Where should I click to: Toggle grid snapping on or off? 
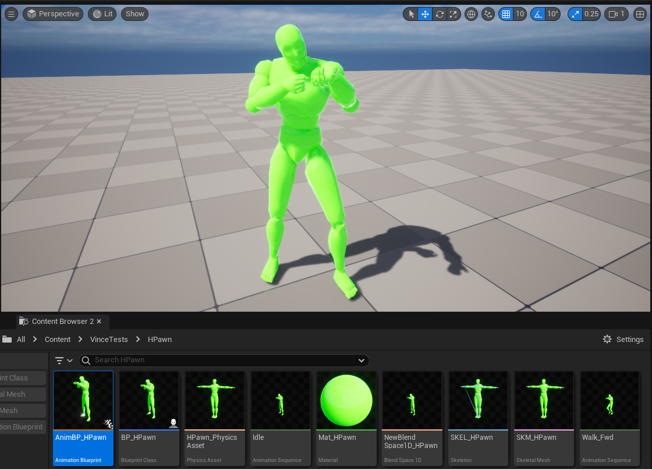click(506, 14)
